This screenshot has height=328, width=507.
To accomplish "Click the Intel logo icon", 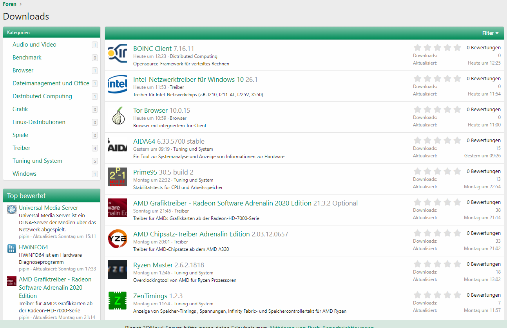I will [118, 84].
